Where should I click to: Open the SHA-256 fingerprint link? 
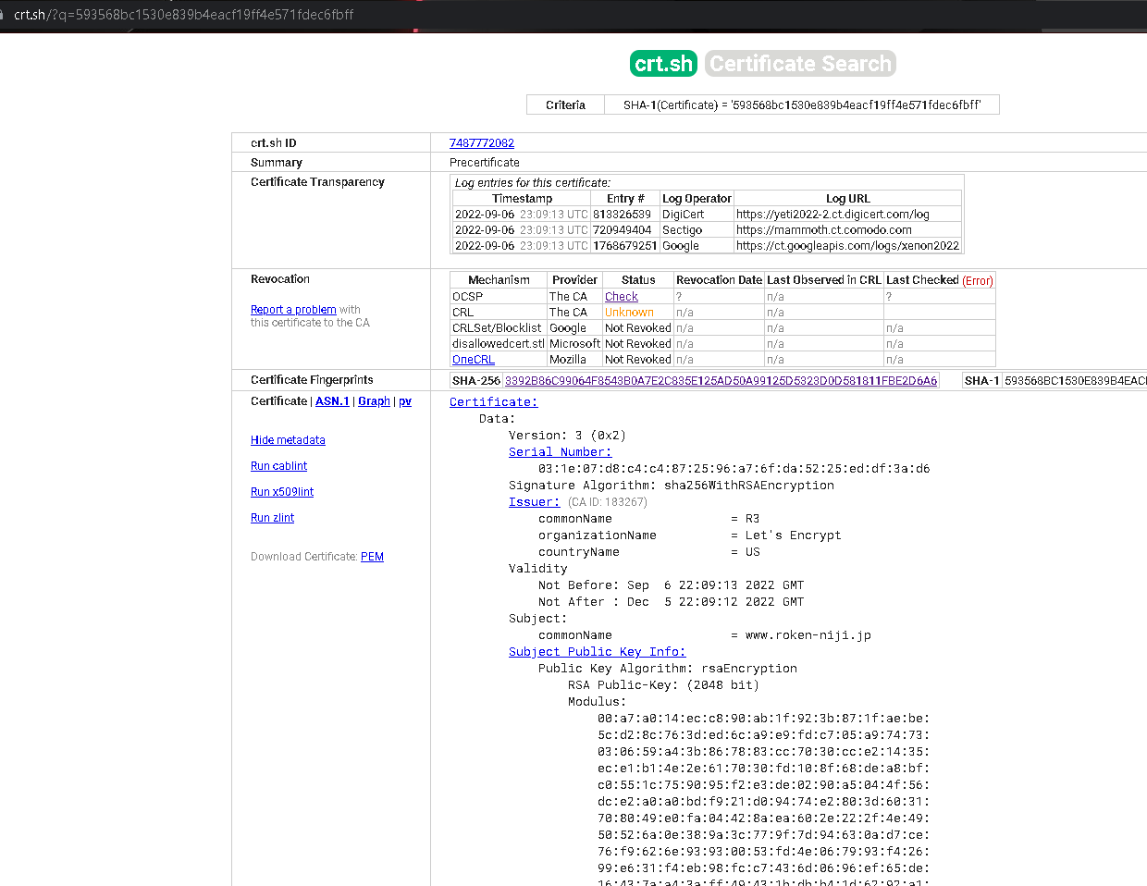(x=721, y=381)
